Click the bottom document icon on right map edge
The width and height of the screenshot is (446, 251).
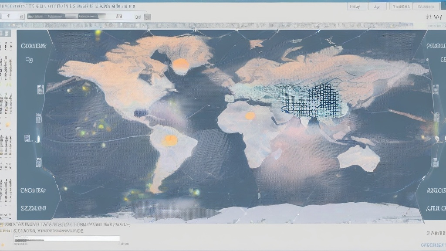(435, 163)
